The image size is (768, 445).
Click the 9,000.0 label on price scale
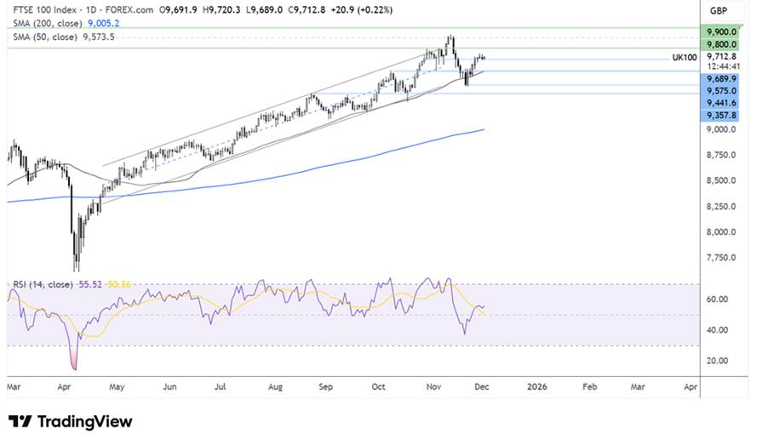[719, 130]
